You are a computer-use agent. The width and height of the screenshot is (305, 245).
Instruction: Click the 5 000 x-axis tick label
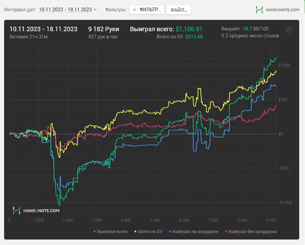click(x=155, y=220)
